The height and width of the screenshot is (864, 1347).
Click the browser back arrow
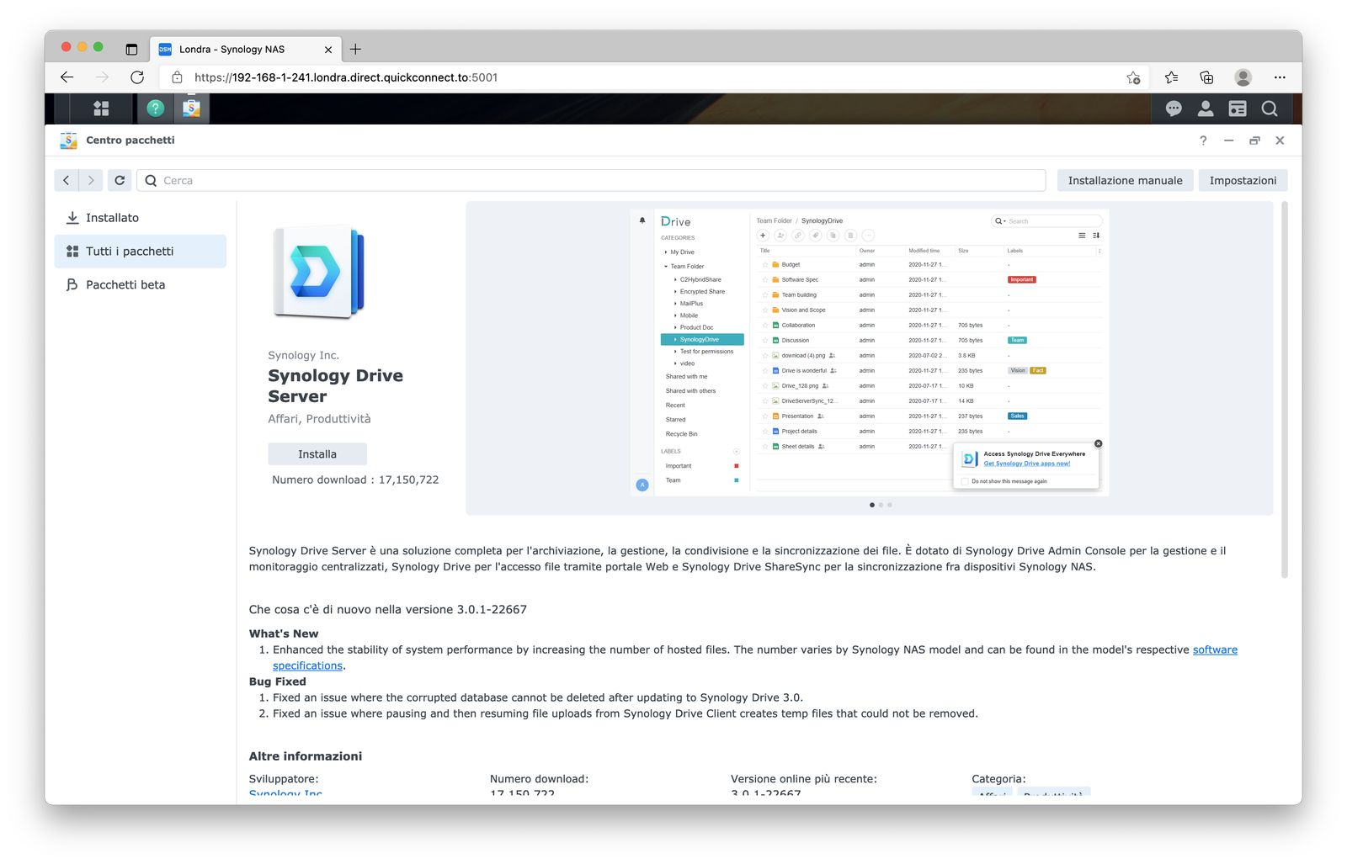coord(67,77)
